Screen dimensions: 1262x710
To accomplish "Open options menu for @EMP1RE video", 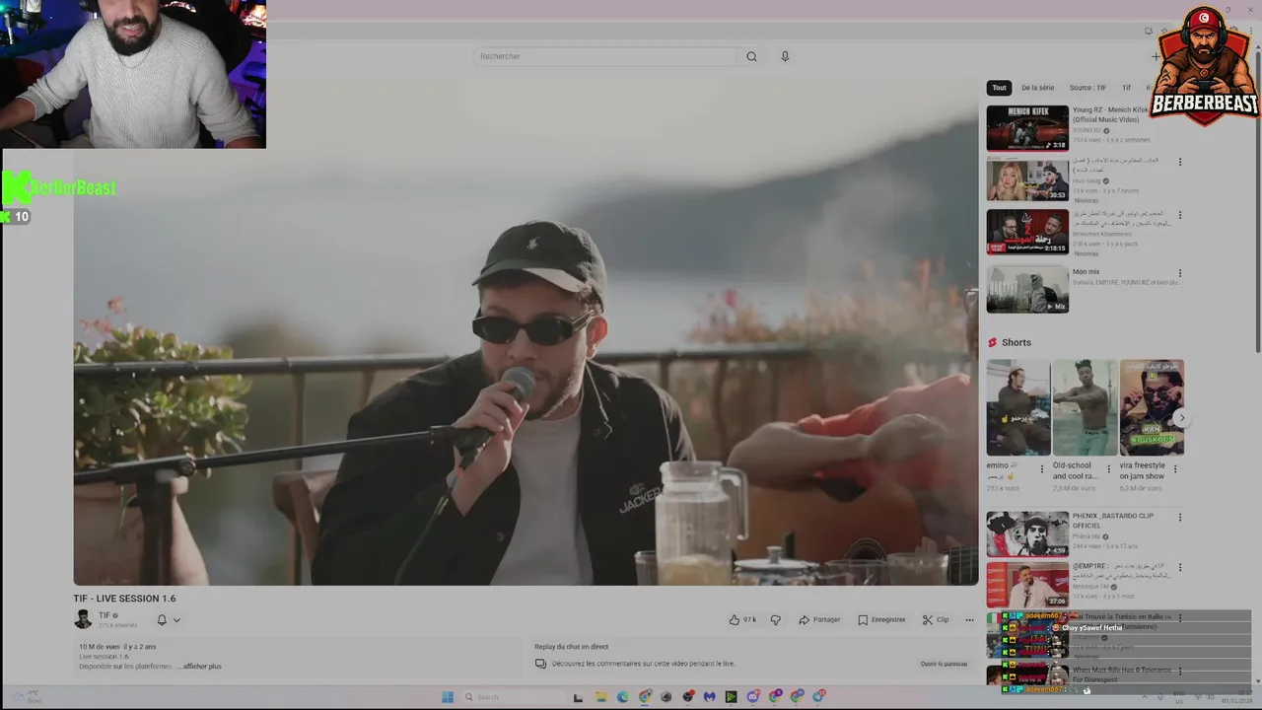I will pos(1180,568).
